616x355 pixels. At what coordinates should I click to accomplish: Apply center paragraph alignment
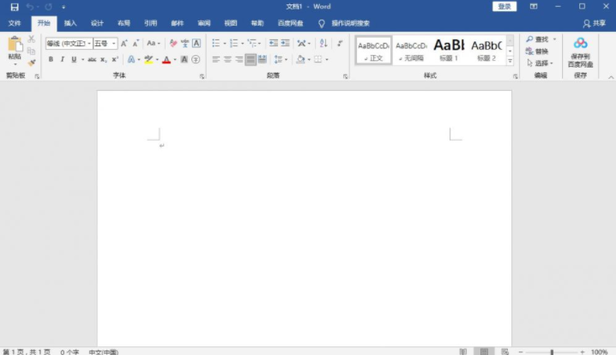[227, 59]
